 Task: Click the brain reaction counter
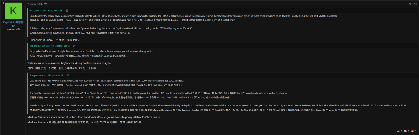[406, 131]
